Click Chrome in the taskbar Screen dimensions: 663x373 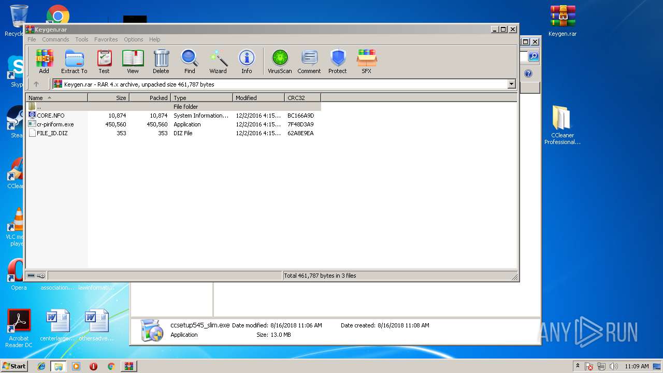[111, 366]
